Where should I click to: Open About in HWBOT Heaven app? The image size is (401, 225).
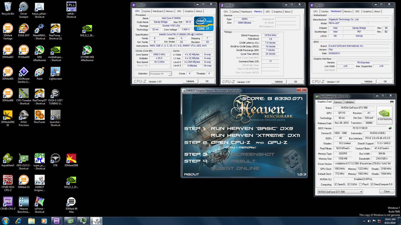191,174
